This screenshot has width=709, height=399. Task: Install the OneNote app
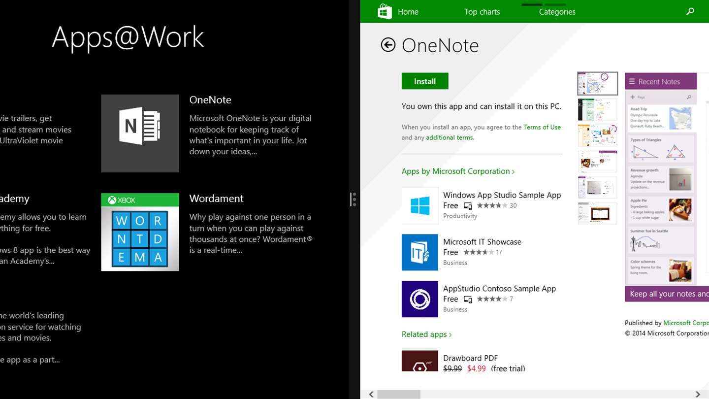pos(425,81)
